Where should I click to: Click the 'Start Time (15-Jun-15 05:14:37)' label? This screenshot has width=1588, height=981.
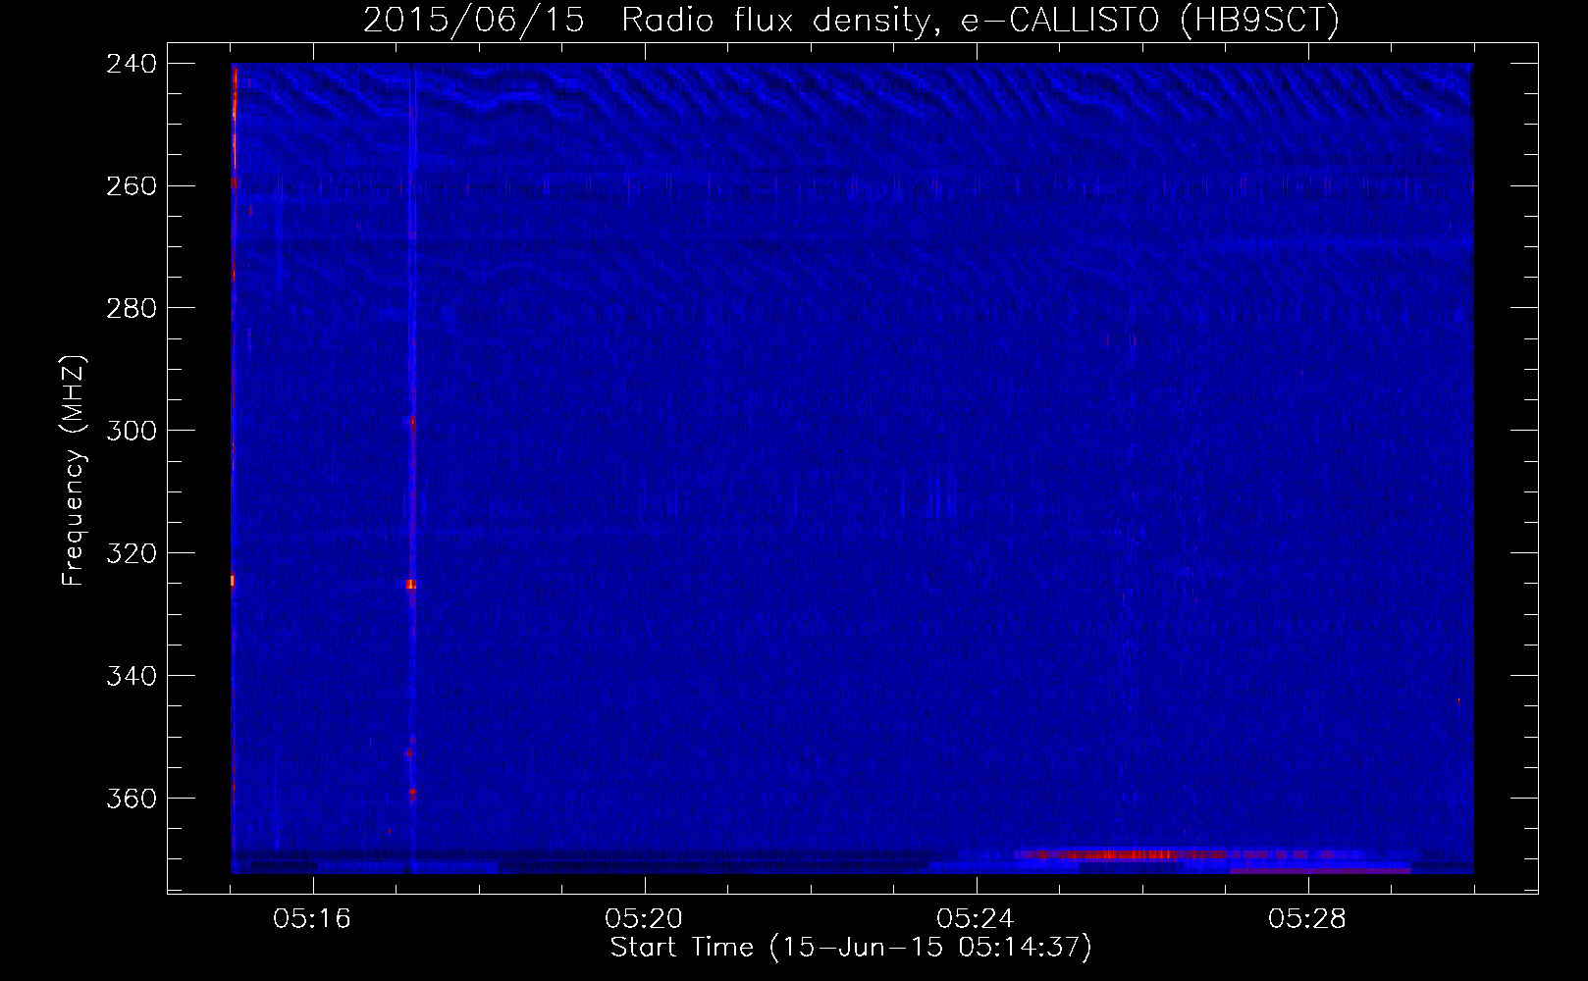point(851,948)
